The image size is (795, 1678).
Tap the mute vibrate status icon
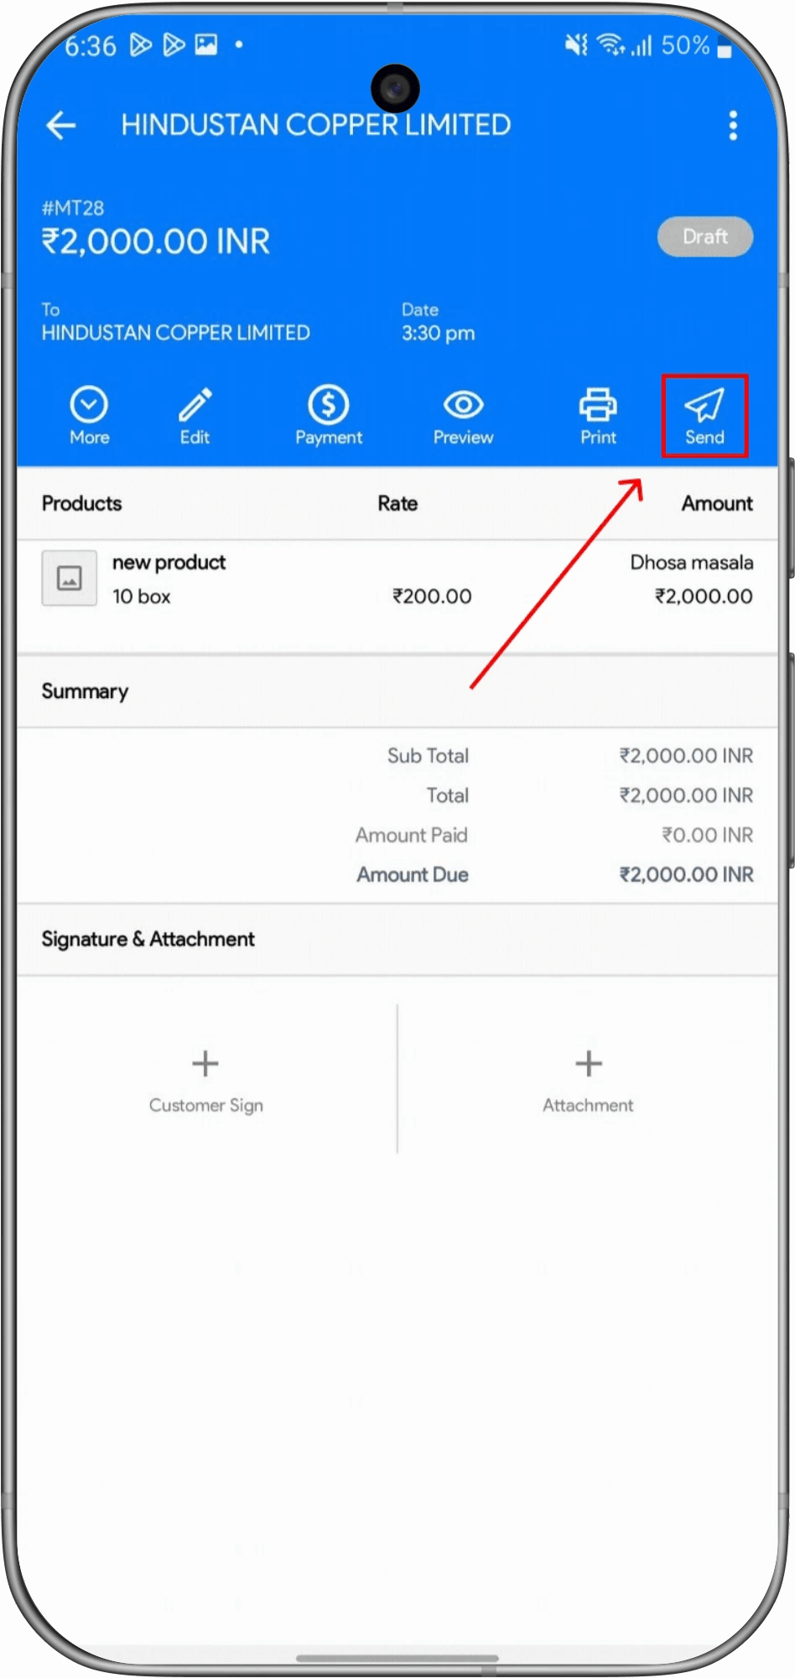point(576,45)
